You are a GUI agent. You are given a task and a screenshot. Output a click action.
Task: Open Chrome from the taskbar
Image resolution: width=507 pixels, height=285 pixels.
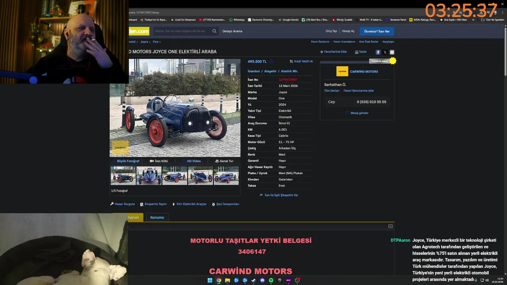click(219, 280)
